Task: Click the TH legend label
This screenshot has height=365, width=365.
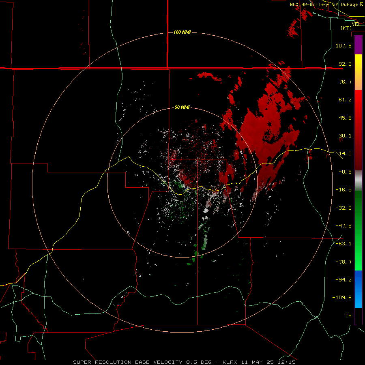Action: point(348,316)
